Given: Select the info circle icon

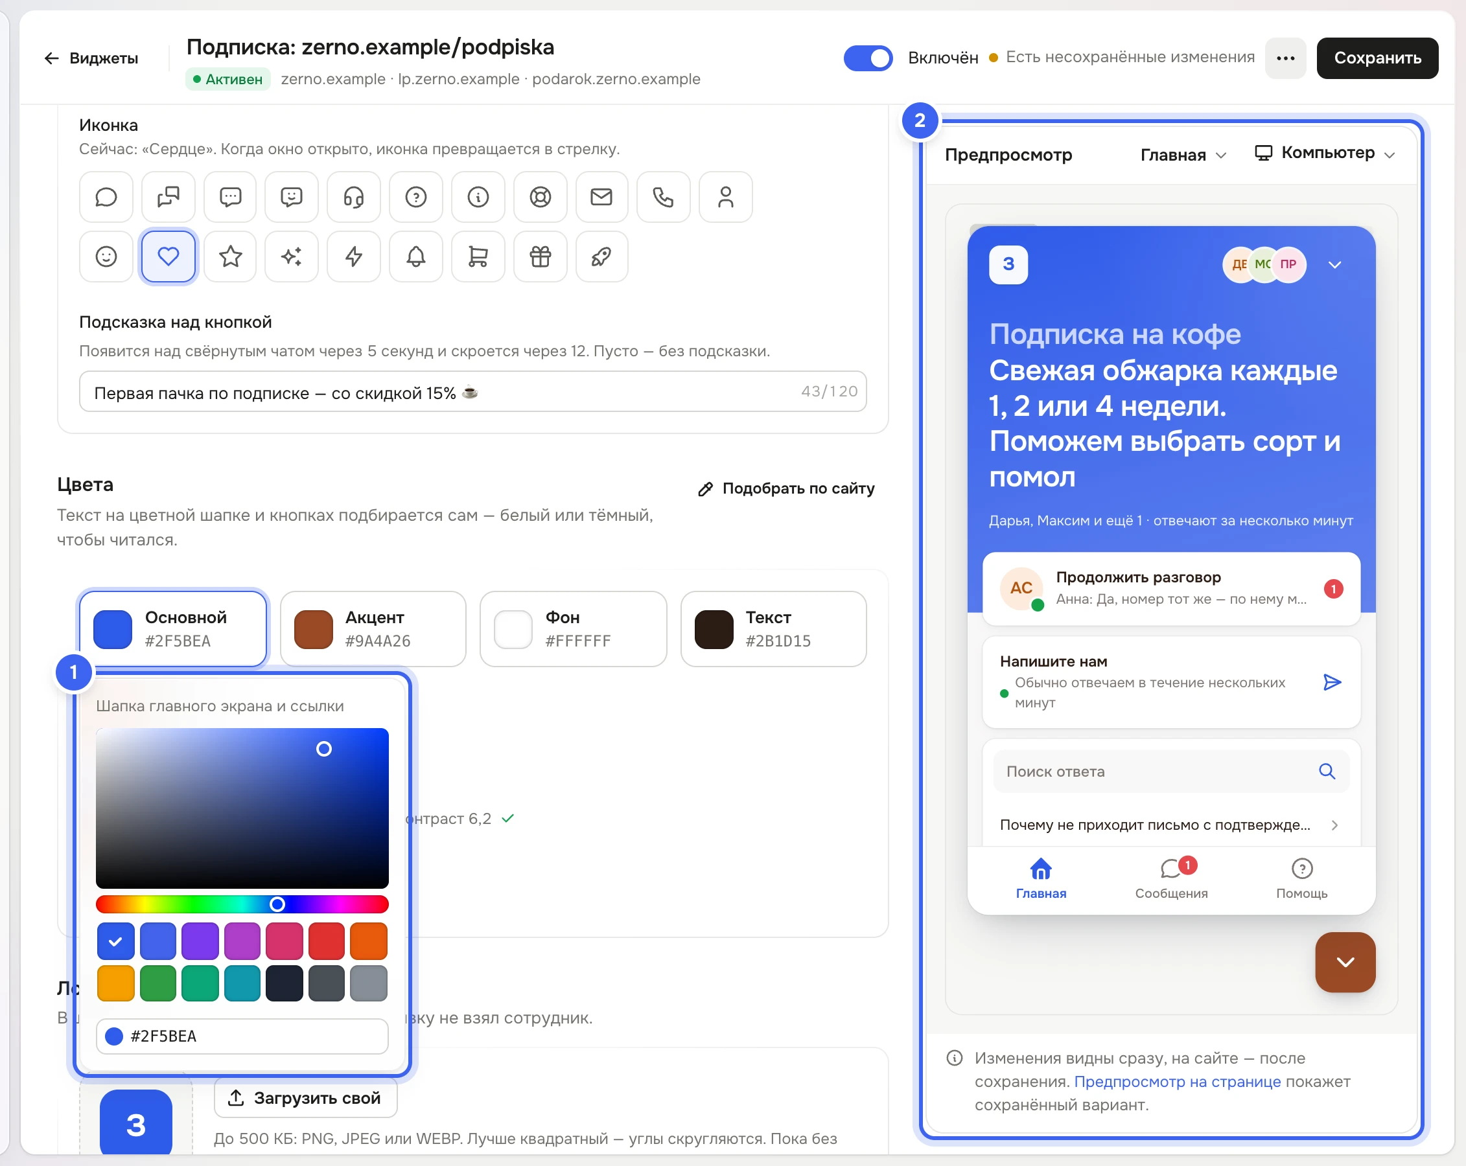Looking at the screenshot, I should pyautogui.click(x=478, y=197).
